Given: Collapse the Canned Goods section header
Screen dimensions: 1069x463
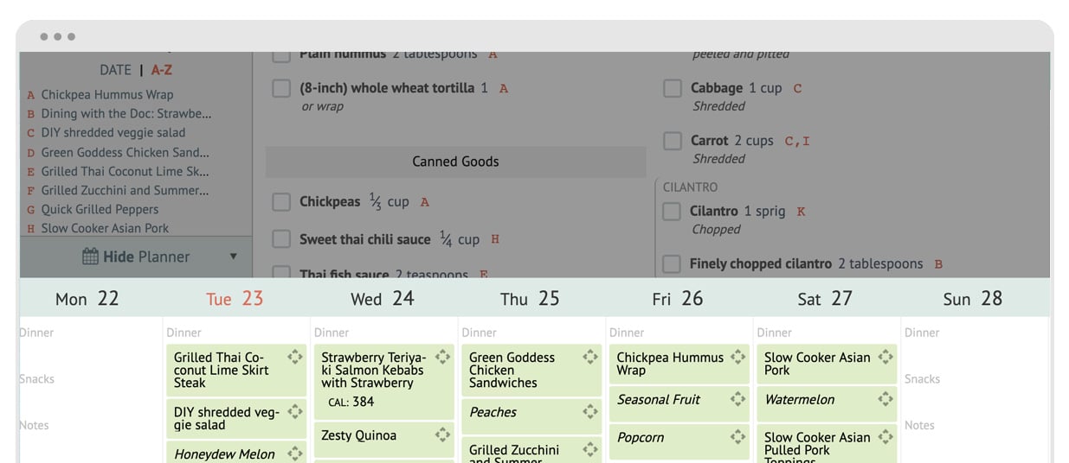Looking at the screenshot, I should pos(455,162).
